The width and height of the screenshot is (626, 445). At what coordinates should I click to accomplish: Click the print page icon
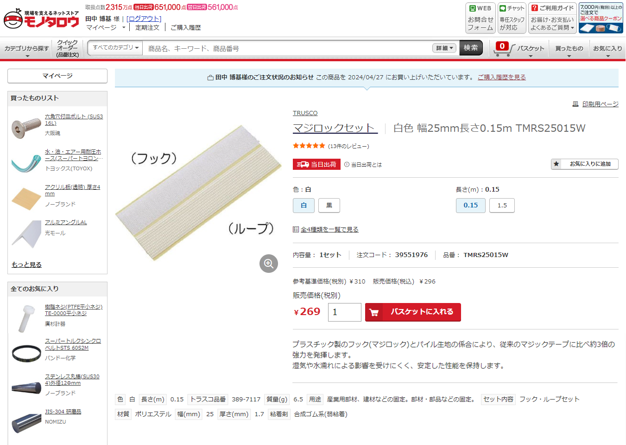(x=575, y=104)
